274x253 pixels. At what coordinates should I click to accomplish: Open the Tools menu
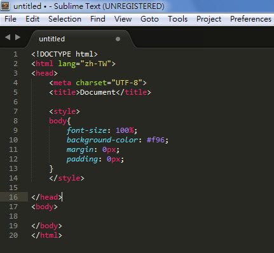tap(177, 19)
